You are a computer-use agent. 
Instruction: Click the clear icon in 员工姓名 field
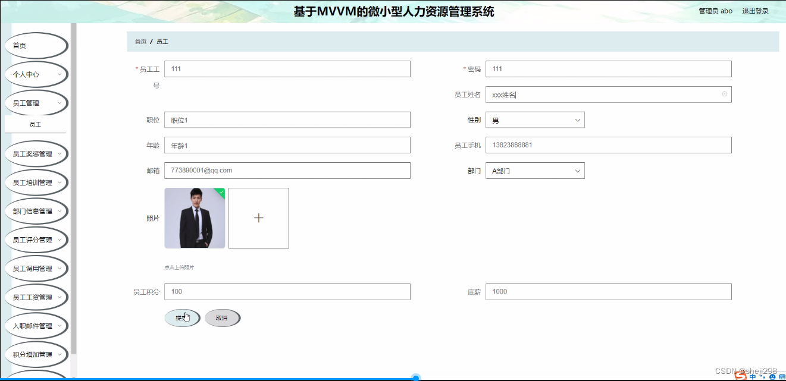tap(724, 94)
